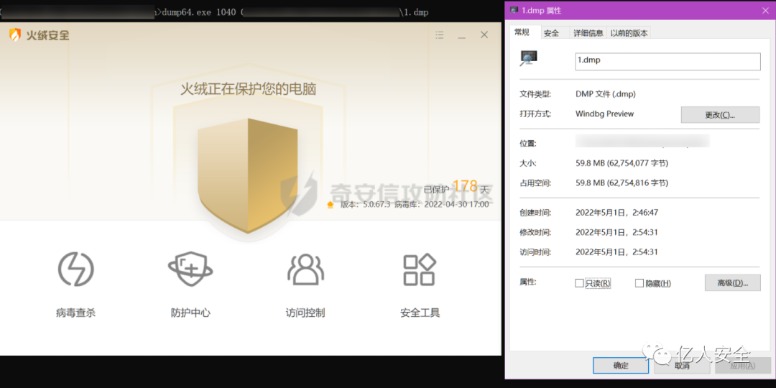
Task: Click the 取消 button
Action: [x=681, y=366]
